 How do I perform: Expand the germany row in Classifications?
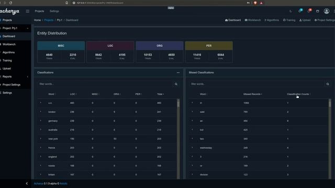tap(41, 121)
